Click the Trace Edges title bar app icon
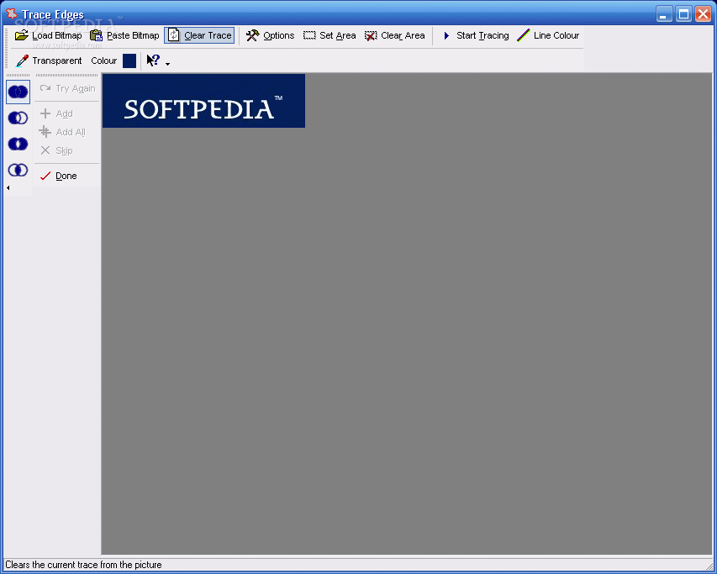The height and width of the screenshot is (574, 717). coord(12,13)
